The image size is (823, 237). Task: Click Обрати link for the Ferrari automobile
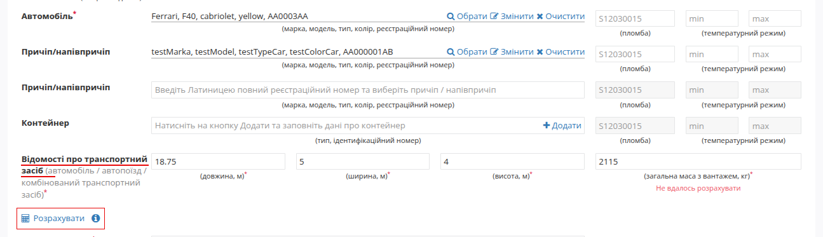(x=472, y=17)
